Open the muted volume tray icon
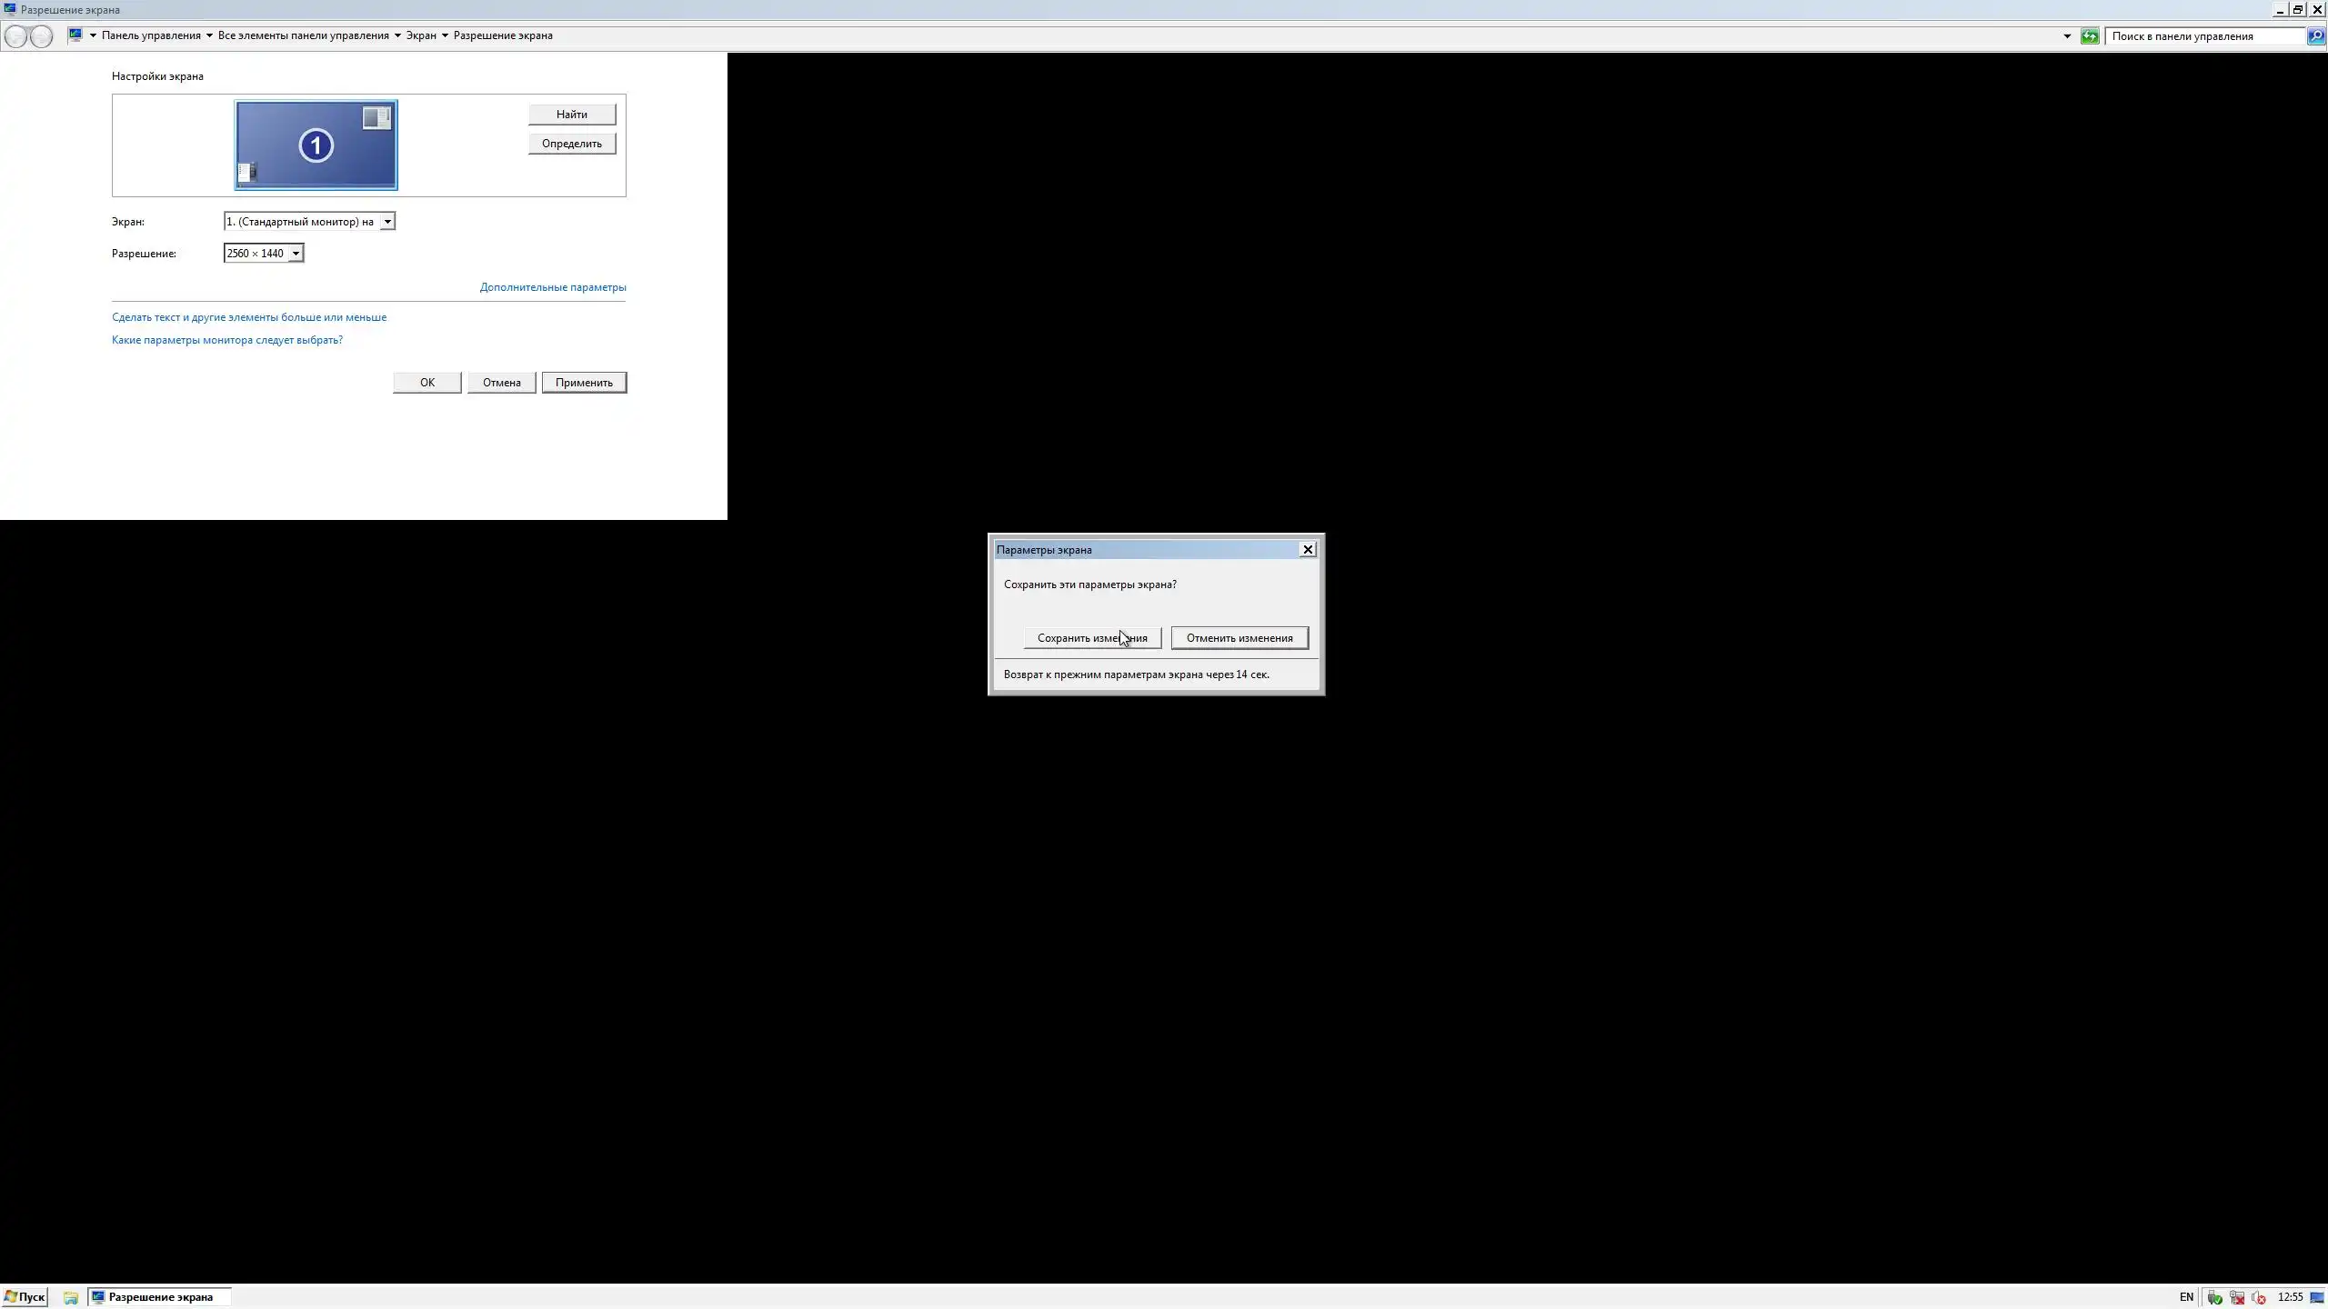The width and height of the screenshot is (2328, 1309). [x=2259, y=1297]
